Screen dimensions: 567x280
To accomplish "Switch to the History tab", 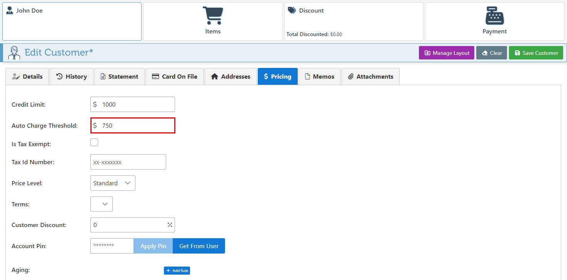I will [x=72, y=76].
